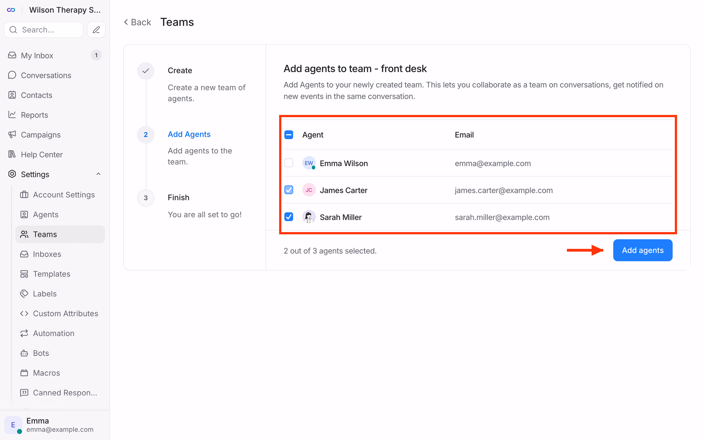Open the Emma profile menu at bottom

[55, 425]
